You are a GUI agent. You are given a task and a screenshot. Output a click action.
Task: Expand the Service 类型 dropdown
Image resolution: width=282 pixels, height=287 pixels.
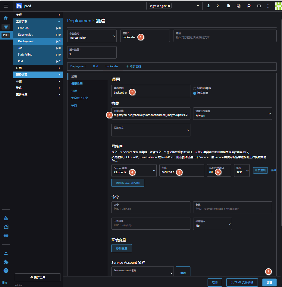pyautogui.click(x=134, y=171)
